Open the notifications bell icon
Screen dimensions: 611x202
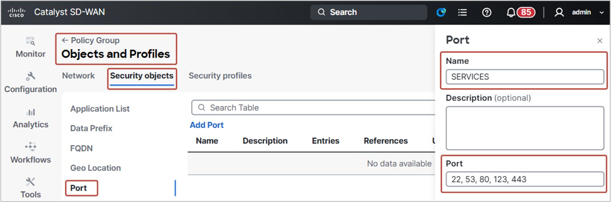click(511, 13)
